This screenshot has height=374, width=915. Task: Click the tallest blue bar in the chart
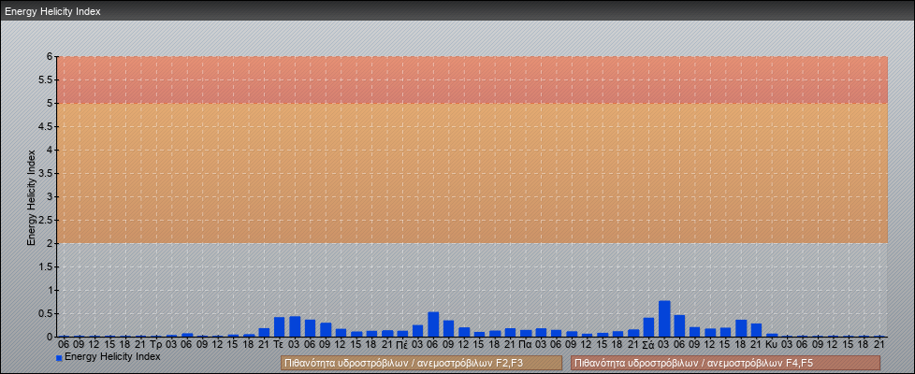(664, 319)
